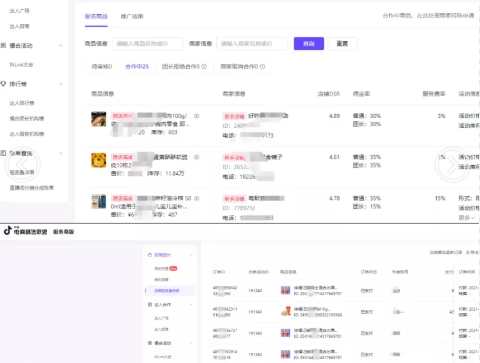Click the fruit product thumbnail in order 191340
The width and height of the screenshot is (480, 363).
click(285, 290)
